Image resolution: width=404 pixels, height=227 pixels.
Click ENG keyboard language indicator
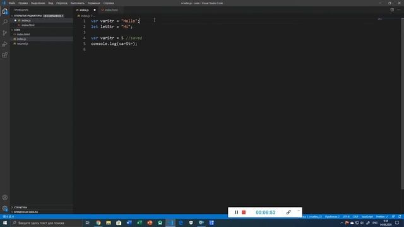point(375,223)
